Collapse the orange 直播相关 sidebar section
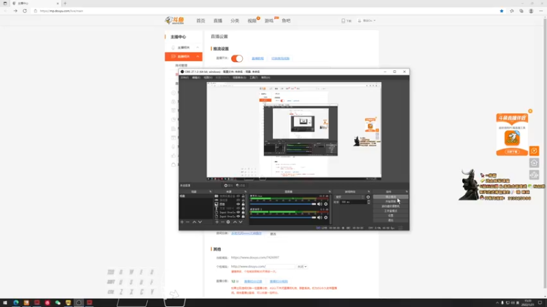This screenshot has height=307, width=547. (x=198, y=57)
